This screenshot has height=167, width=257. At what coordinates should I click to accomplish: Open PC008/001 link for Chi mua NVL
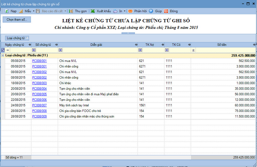click(39, 61)
